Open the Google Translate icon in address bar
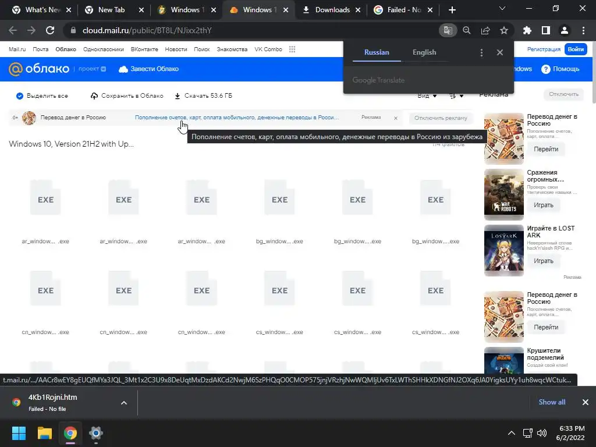 pyautogui.click(x=448, y=30)
